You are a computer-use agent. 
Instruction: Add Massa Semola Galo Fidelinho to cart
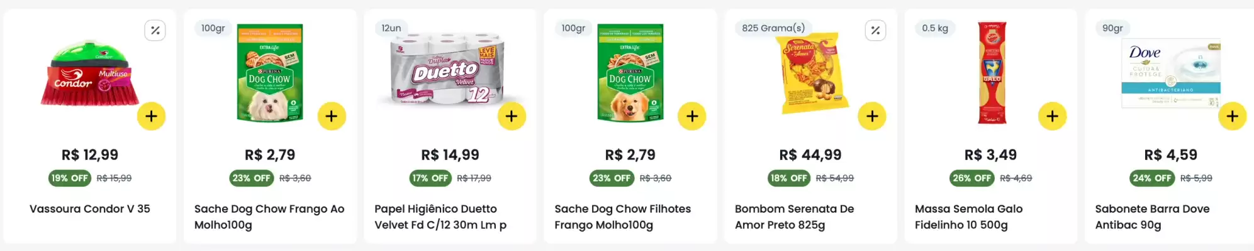(x=1052, y=116)
